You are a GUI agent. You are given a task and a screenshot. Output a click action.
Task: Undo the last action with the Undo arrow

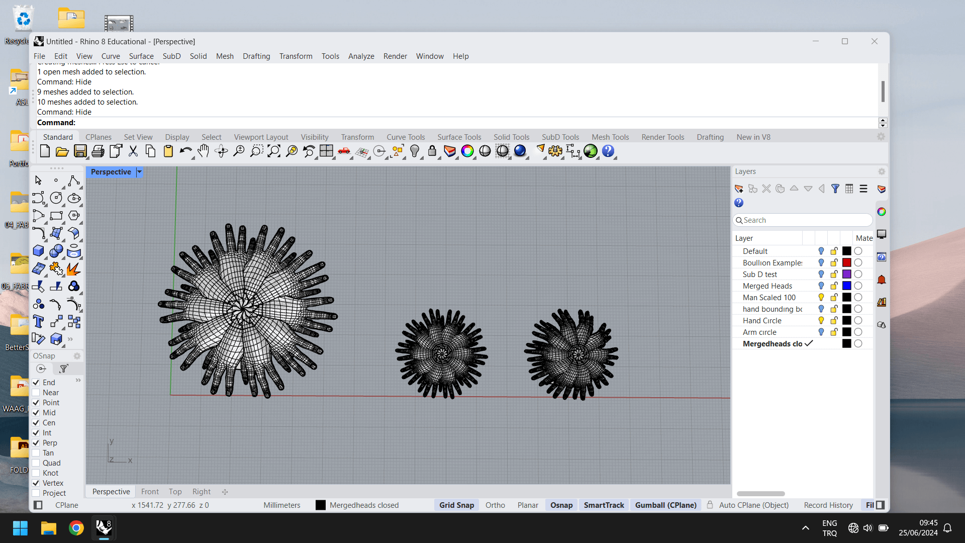coord(185,151)
